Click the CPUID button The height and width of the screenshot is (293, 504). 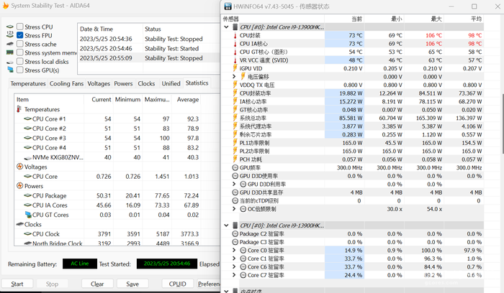click(x=177, y=284)
